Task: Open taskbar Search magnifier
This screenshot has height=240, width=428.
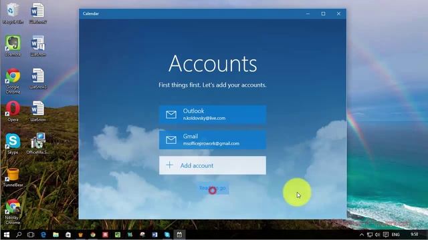Action: coord(19,235)
